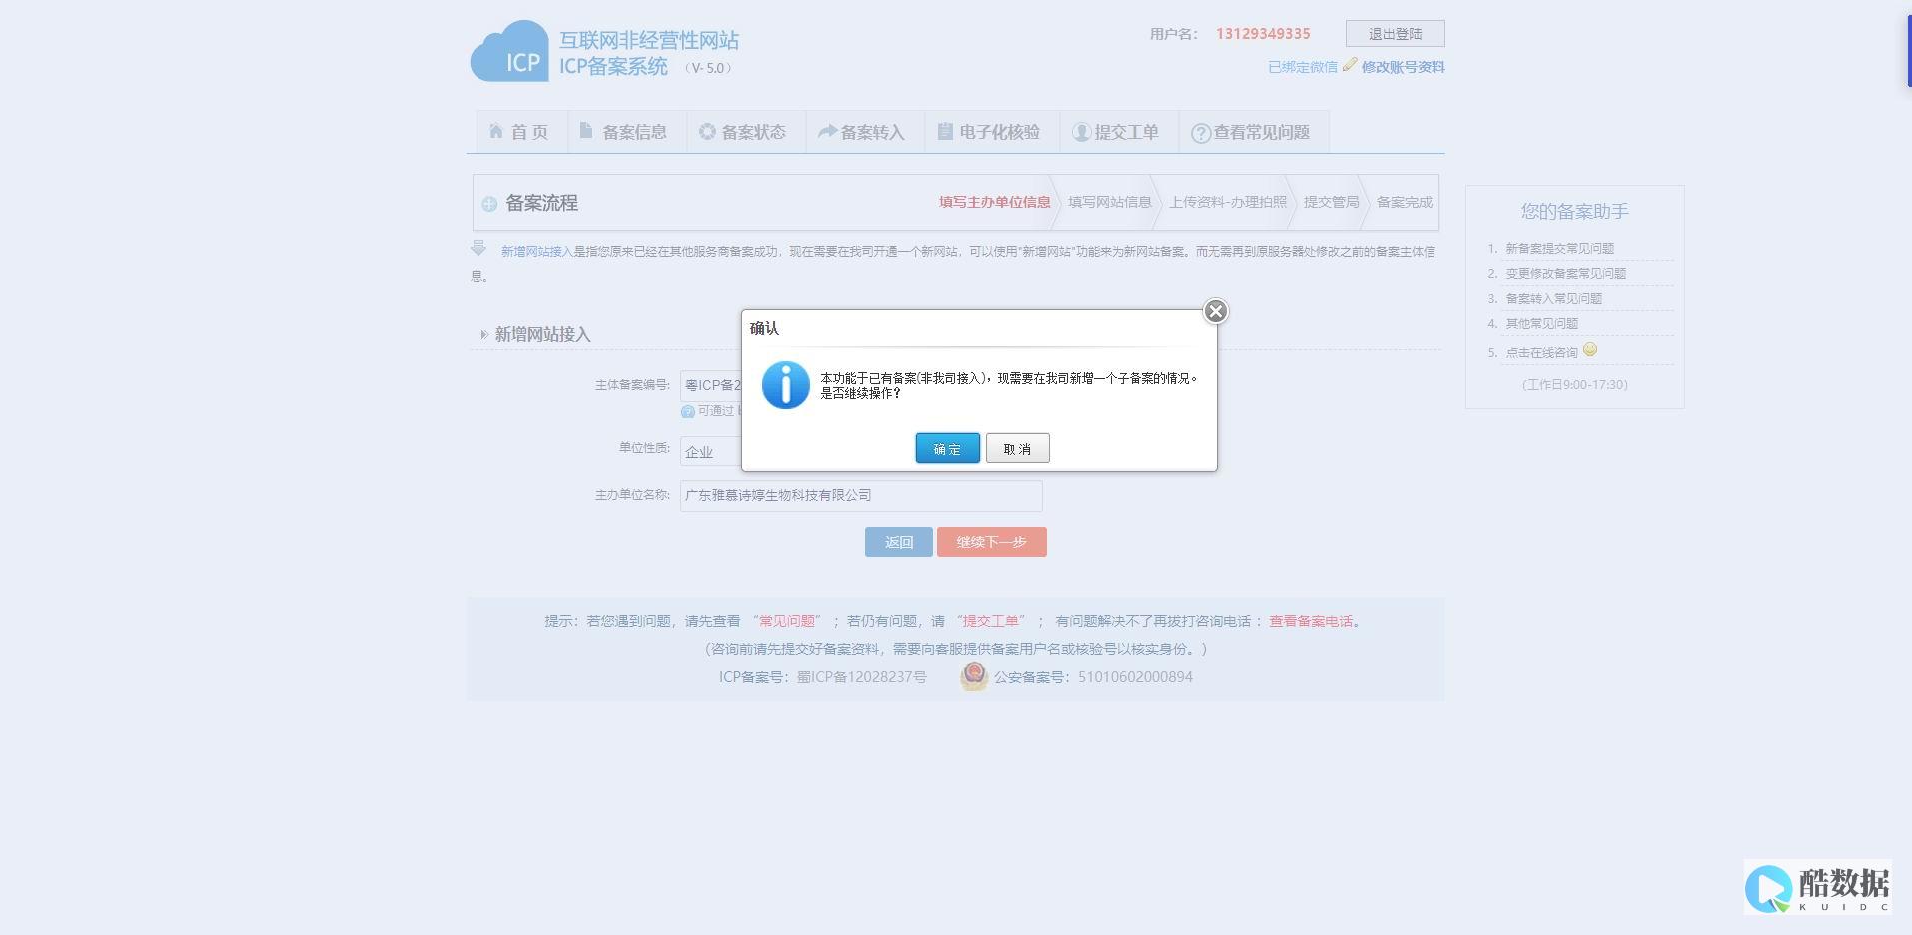Close the 确认 dialog with X icon

pos(1215,311)
